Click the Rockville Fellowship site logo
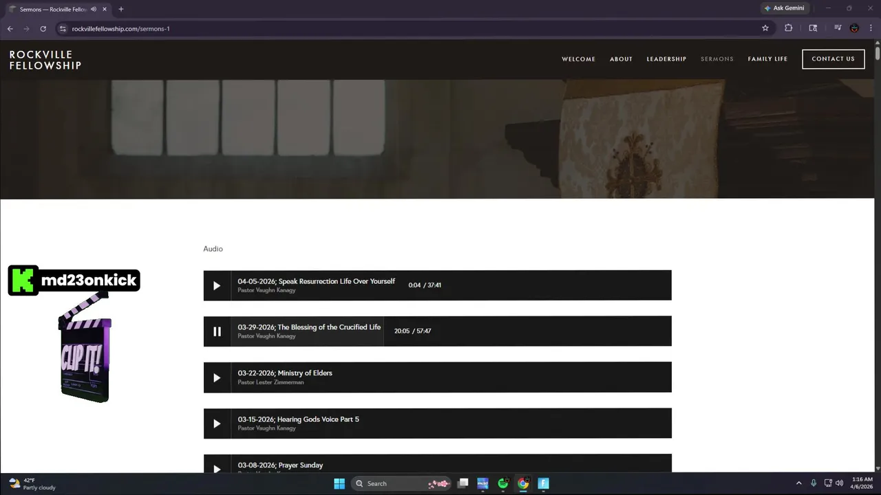Image resolution: width=881 pixels, height=495 pixels. 45,60
